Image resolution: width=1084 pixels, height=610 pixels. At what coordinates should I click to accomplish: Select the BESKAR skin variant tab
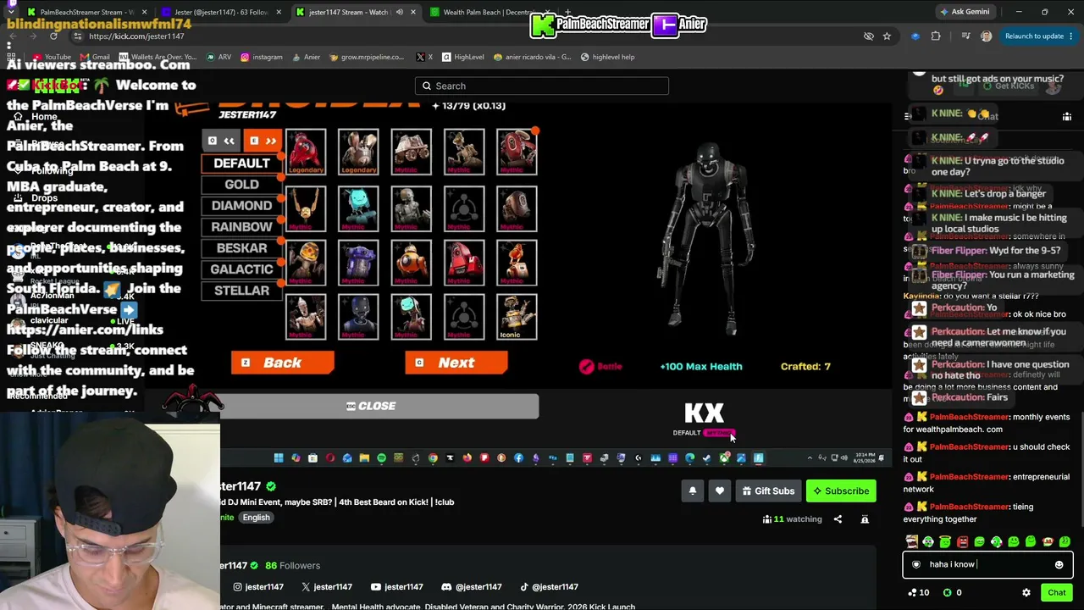(241, 248)
